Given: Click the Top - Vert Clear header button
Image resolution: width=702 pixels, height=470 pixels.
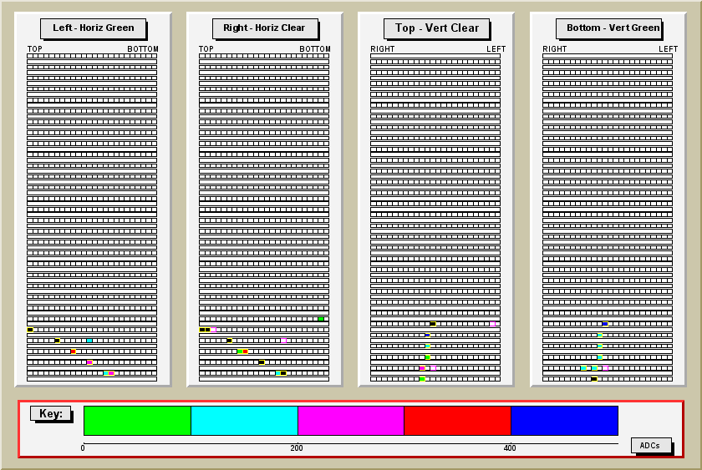Looking at the screenshot, I should [x=436, y=28].
